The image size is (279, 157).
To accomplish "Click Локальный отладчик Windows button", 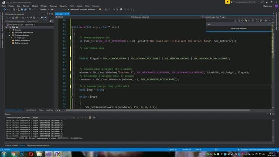I will [x=82, y=10].
